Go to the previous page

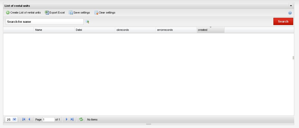(29, 119)
